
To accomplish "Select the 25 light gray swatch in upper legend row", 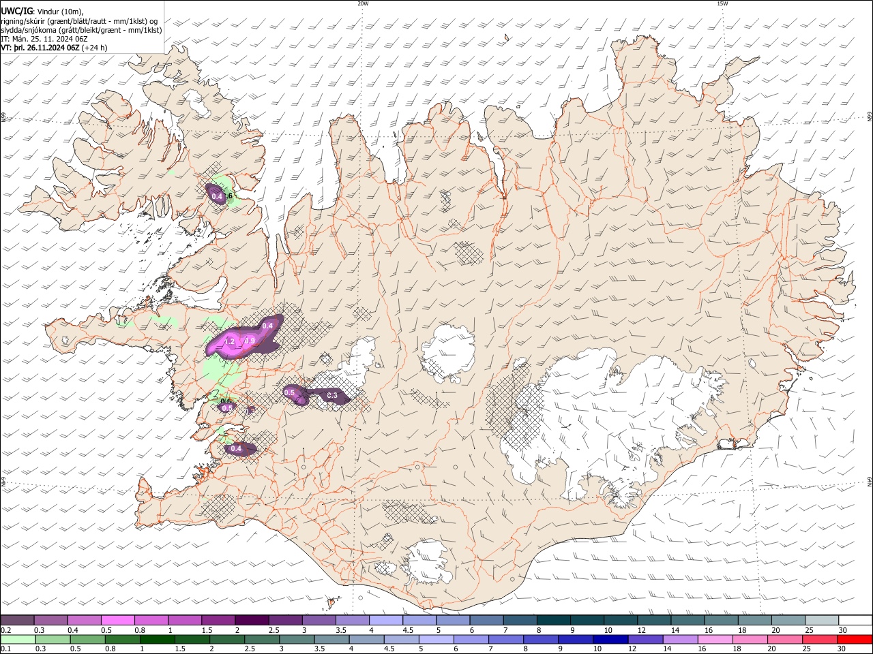I will click(821, 620).
